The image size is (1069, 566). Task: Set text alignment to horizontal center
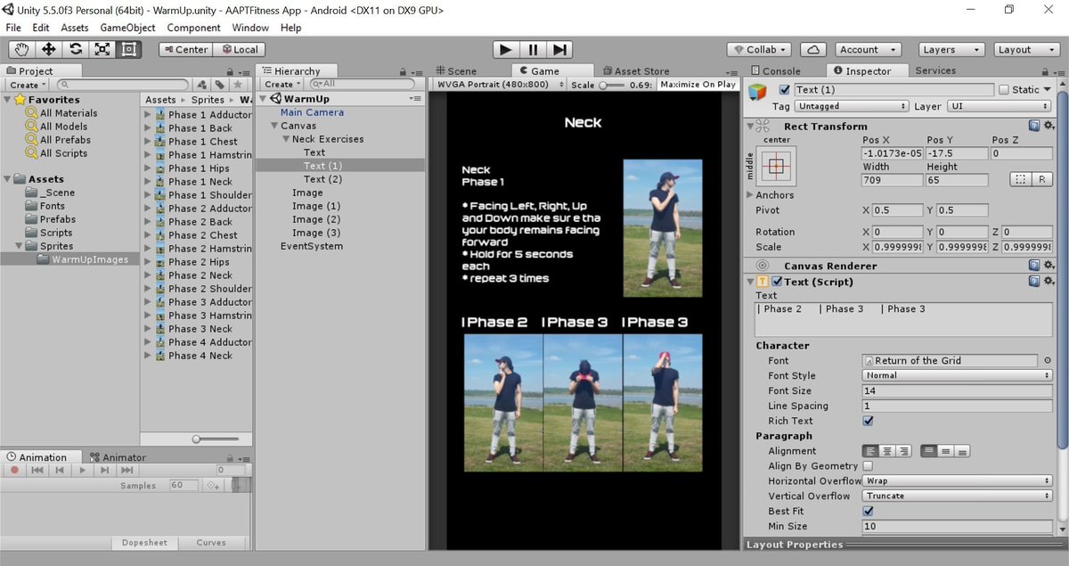pos(887,451)
